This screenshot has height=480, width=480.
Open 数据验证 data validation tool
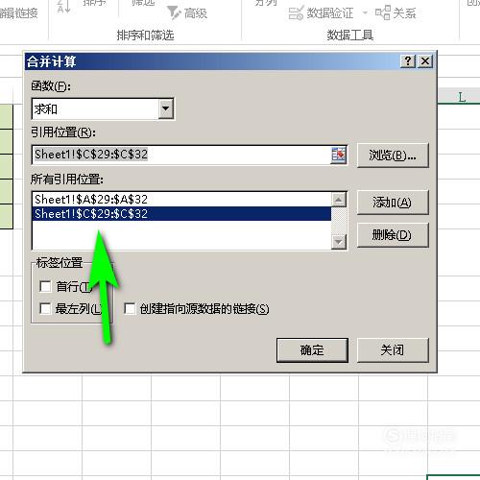(x=321, y=13)
